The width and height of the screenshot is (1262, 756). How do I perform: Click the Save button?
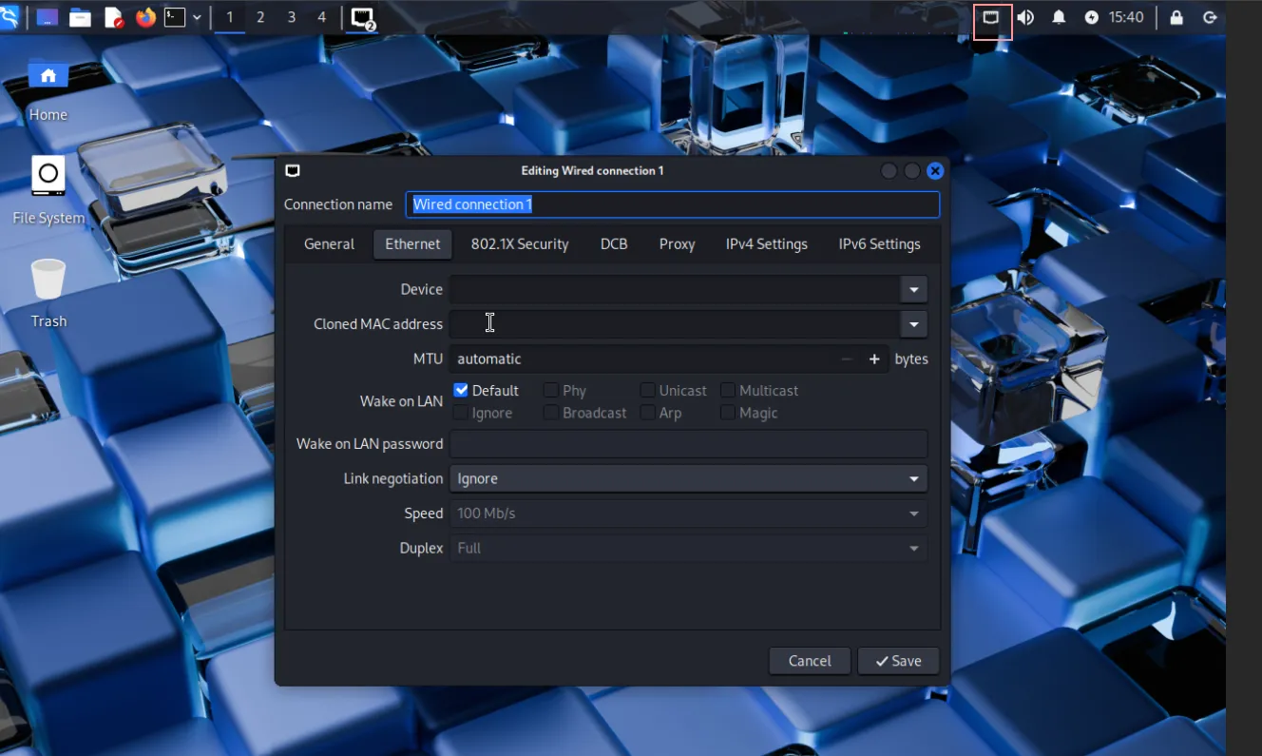click(x=898, y=661)
